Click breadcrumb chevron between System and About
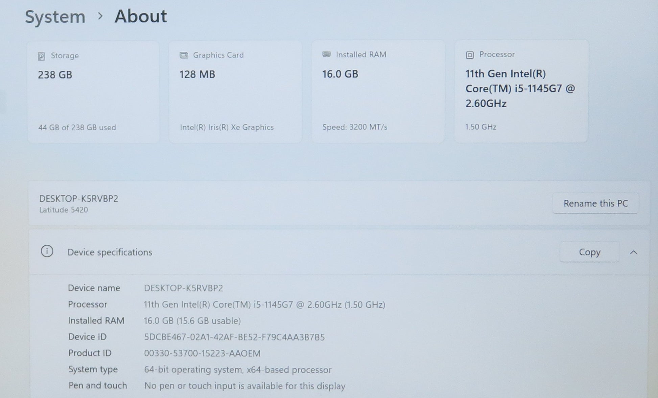 100,16
